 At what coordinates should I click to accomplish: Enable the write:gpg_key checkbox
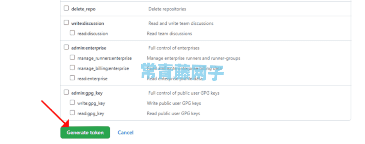coord(72,102)
